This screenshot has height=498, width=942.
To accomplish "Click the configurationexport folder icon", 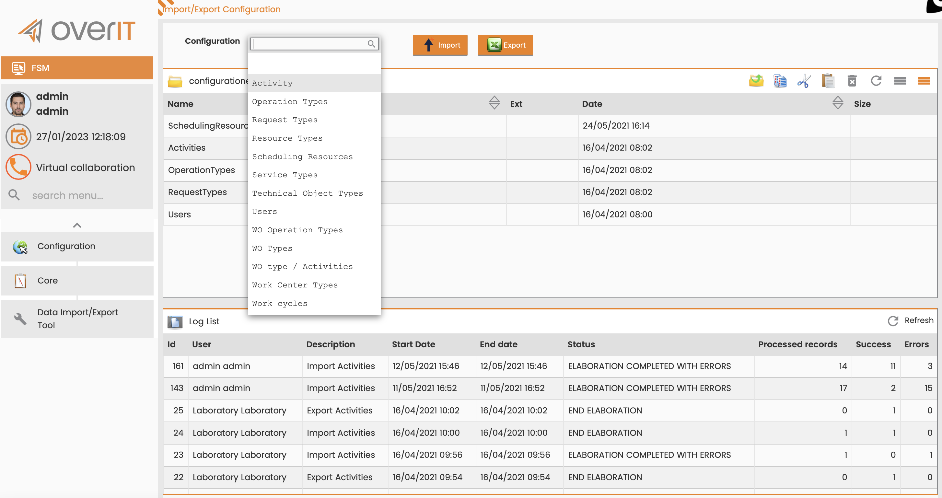I will click(x=175, y=81).
